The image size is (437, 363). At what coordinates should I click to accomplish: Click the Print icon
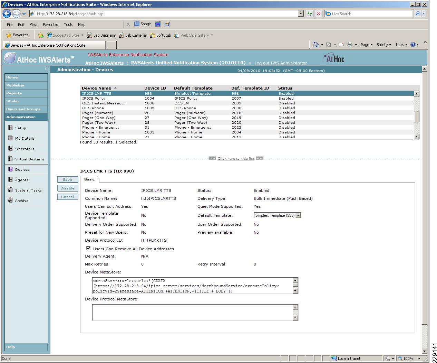click(350, 45)
